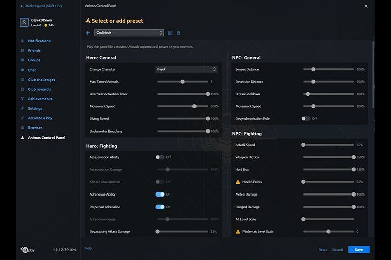
Task: Click the NPC Attack Speed slider
Action: click(328, 145)
